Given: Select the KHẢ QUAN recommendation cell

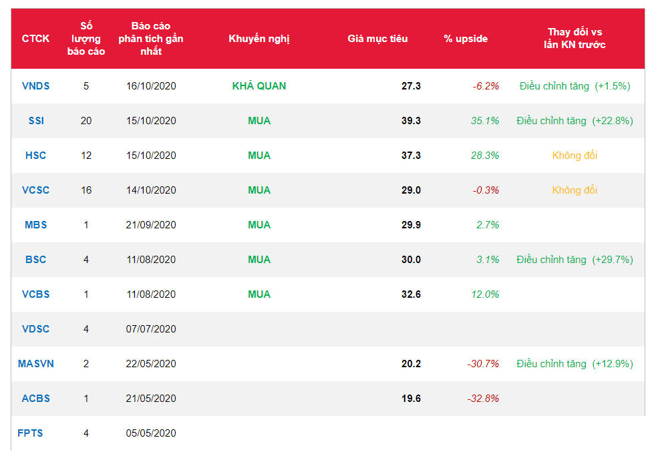Looking at the screenshot, I should 259,86.
